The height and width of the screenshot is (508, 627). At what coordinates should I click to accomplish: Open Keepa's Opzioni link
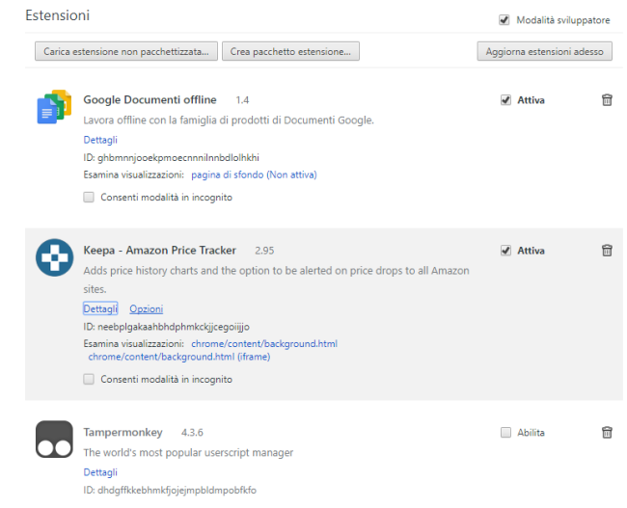point(147,309)
